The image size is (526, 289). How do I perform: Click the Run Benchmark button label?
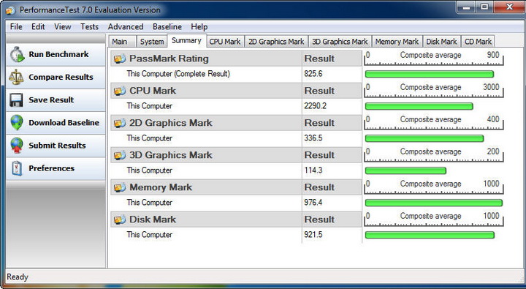[x=58, y=54]
